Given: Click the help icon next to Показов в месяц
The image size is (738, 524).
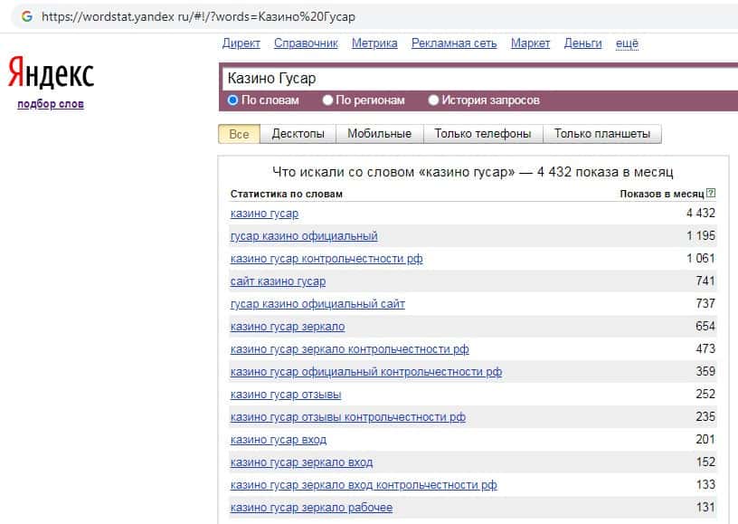Looking at the screenshot, I should pyautogui.click(x=711, y=193).
